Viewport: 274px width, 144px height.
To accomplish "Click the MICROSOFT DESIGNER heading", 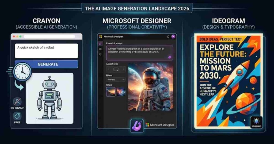I will pos(137,21).
